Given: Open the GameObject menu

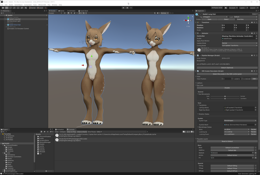Looking at the screenshot, I should point(18,5).
